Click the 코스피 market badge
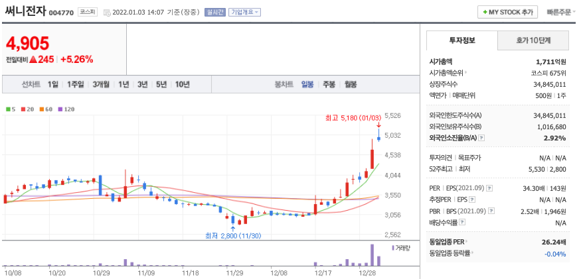The image size is (579, 279). click(x=88, y=12)
